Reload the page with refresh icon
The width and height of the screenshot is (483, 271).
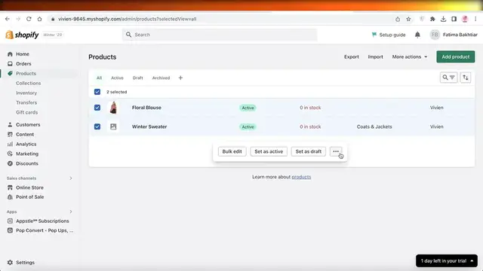[x=29, y=19]
